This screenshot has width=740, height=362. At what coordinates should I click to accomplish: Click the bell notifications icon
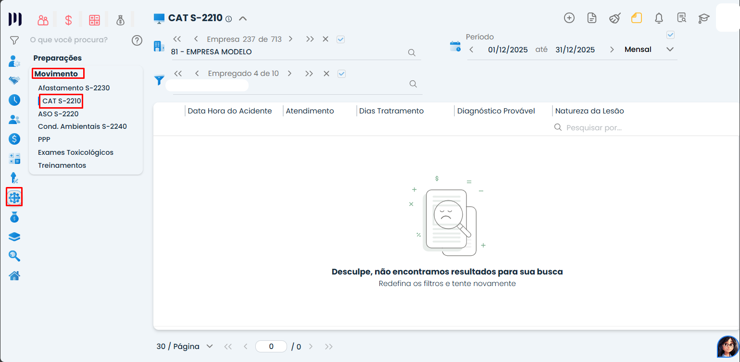(x=659, y=18)
